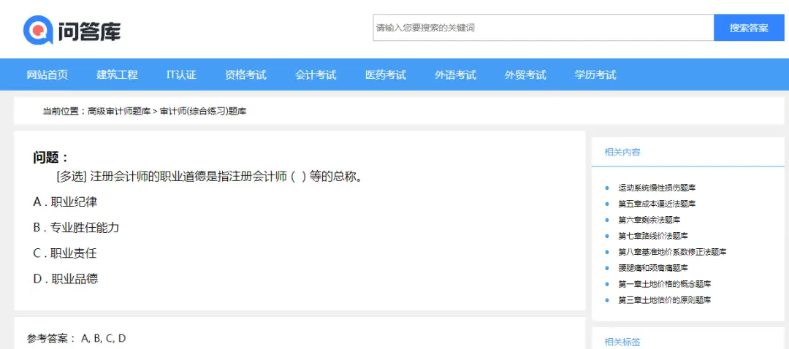Open 运动系统慢性损伤题库 related link
Screen dimensions: 789x349
pos(657,188)
